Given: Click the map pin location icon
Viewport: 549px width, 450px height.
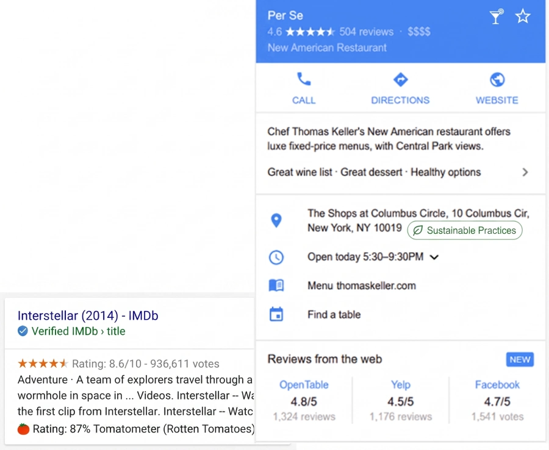Looking at the screenshot, I should [276, 220].
